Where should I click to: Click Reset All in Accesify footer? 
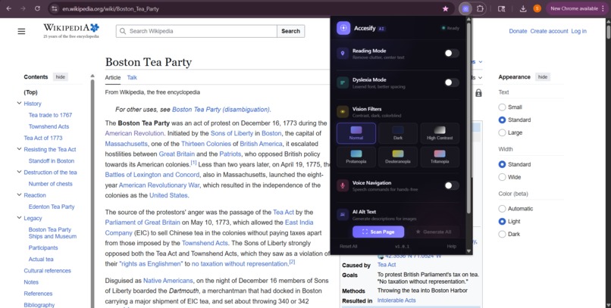click(x=349, y=246)
